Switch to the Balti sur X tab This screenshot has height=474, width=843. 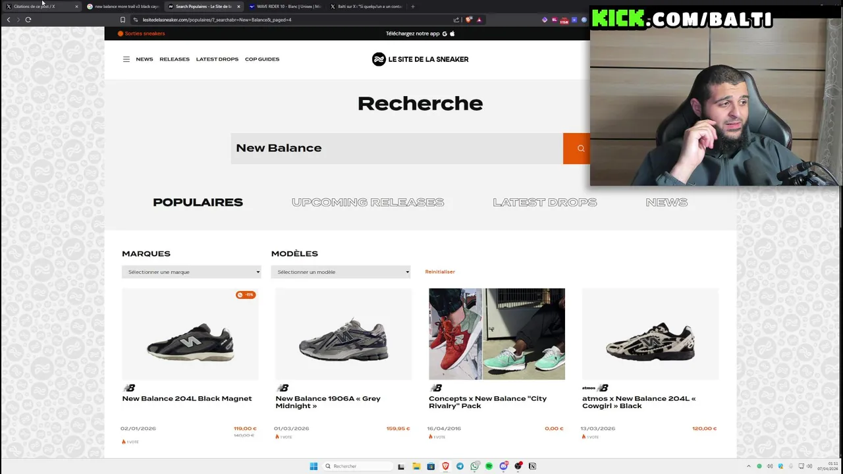point(366,7)
